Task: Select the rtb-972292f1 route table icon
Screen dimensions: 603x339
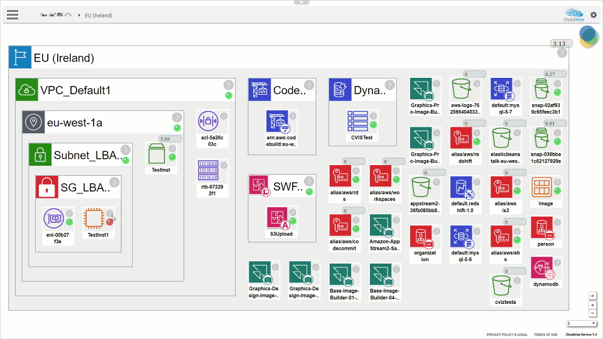Action: (x=208, y=170)
